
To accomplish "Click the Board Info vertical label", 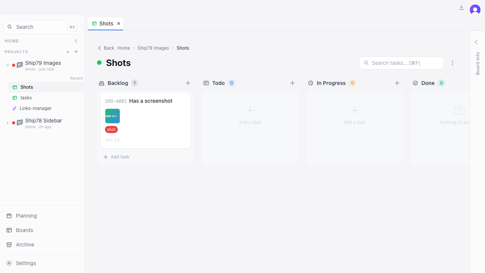I will (478, 63).
